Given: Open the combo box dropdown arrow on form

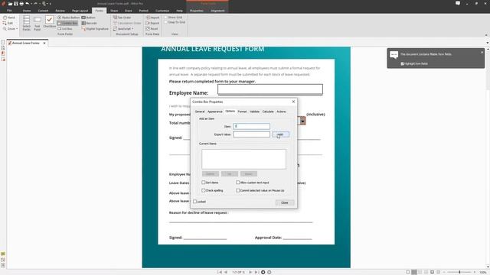Looking at the screenshot, I should point(302,121).
